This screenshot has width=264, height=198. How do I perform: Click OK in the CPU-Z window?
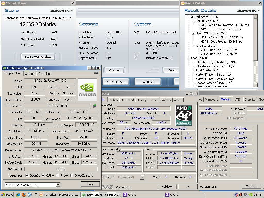coord(188,187)
